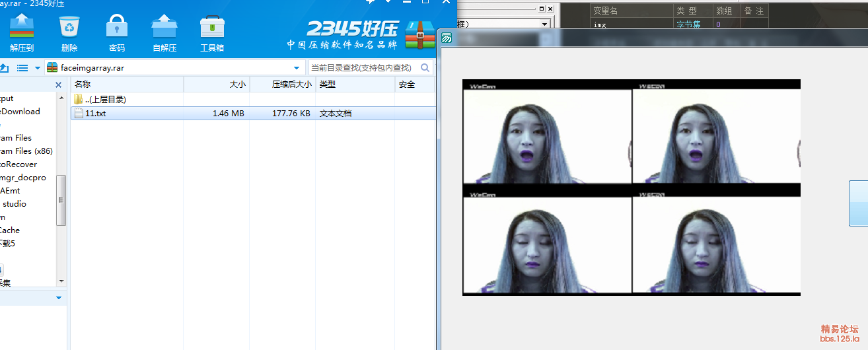Click the yellow folder icon beside 上层目录
This screenshot has width=868, height=350.
79,99
